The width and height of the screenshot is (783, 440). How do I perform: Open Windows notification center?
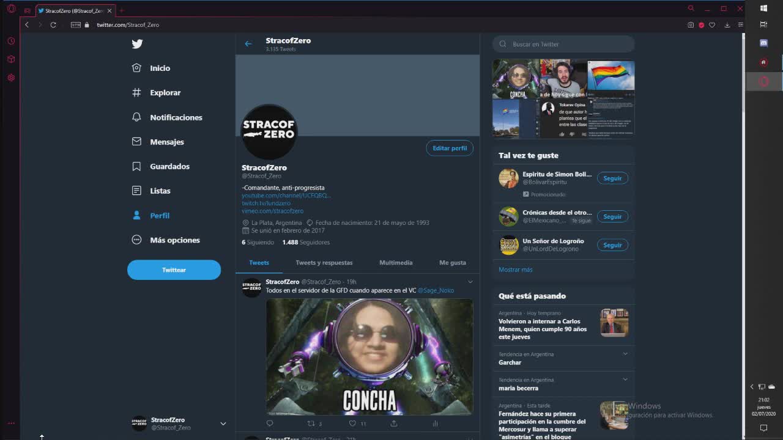pyautogui.click(x=763, y=428)
